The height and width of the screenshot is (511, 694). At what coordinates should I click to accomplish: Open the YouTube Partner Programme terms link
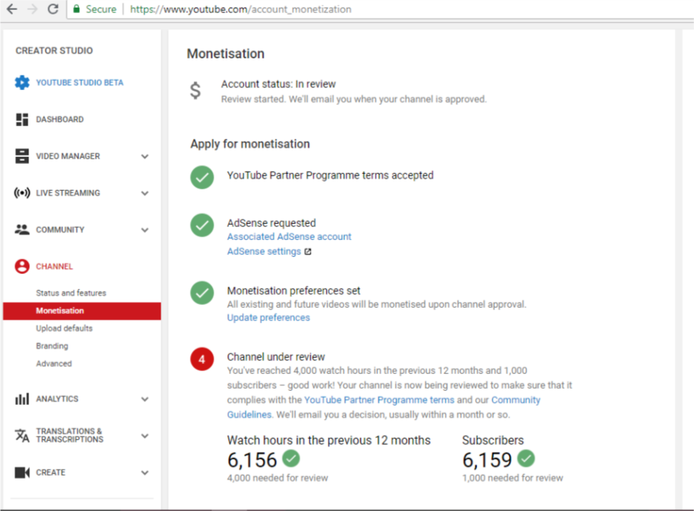[x=380, y=399]
